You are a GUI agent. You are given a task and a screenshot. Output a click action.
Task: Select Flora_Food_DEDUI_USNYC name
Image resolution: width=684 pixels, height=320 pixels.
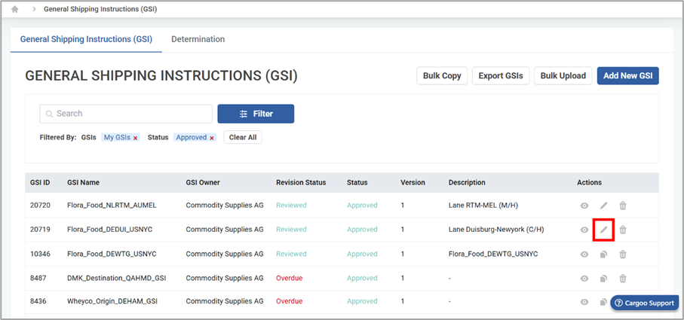(x=110, y=230)
